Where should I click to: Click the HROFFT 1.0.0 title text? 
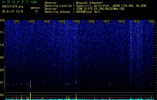click(19, 2)
